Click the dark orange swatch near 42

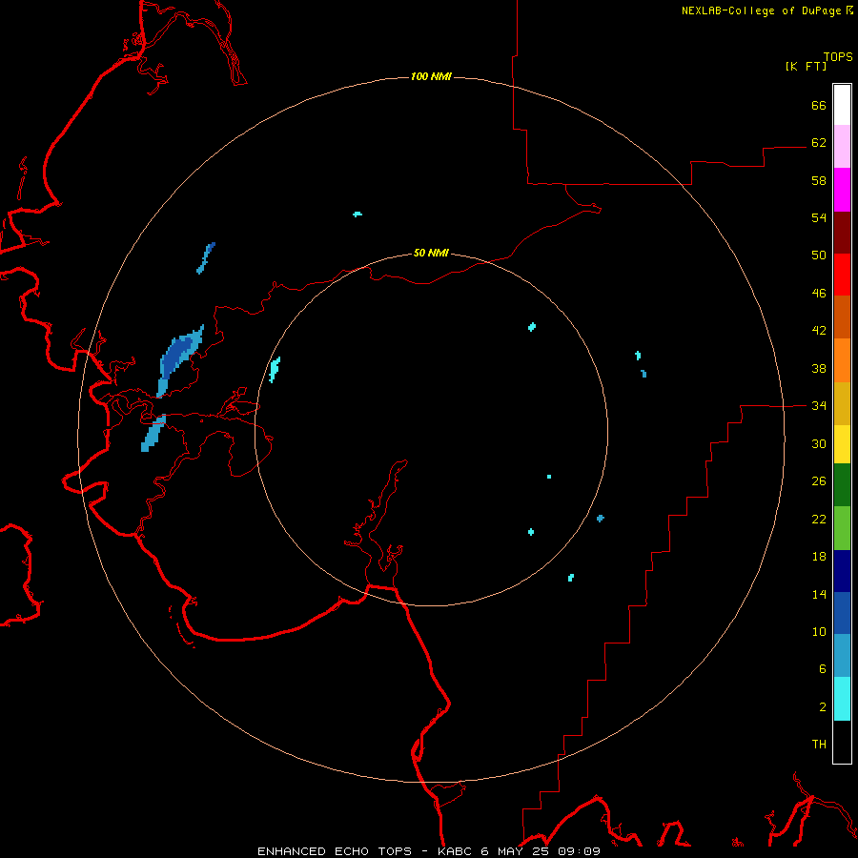842,317
